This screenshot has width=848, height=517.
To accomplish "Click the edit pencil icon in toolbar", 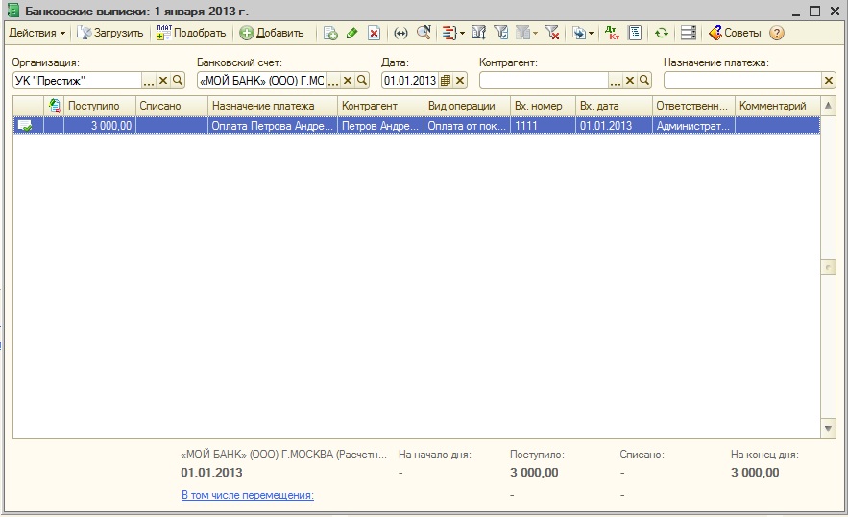I will click(352, 33).
